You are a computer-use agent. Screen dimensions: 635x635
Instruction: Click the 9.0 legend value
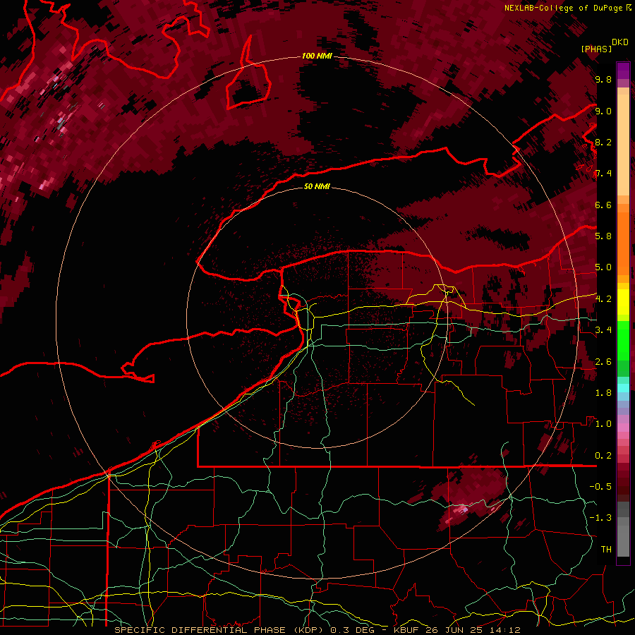[x=603, y=111]
